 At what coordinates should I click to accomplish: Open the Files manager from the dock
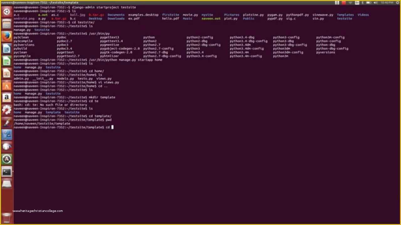[7, 24]
